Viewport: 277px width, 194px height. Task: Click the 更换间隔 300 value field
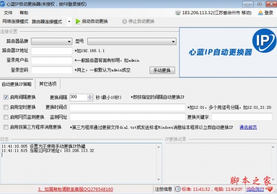point(79,97)
